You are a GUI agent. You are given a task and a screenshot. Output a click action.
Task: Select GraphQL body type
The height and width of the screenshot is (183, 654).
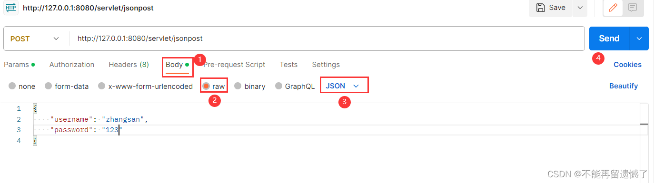point(278,86)
